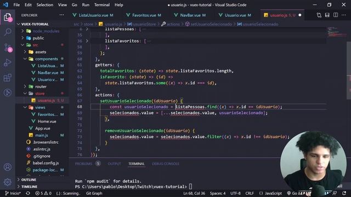
Task: Click the open changes editor icon
Action: point(319,15)
